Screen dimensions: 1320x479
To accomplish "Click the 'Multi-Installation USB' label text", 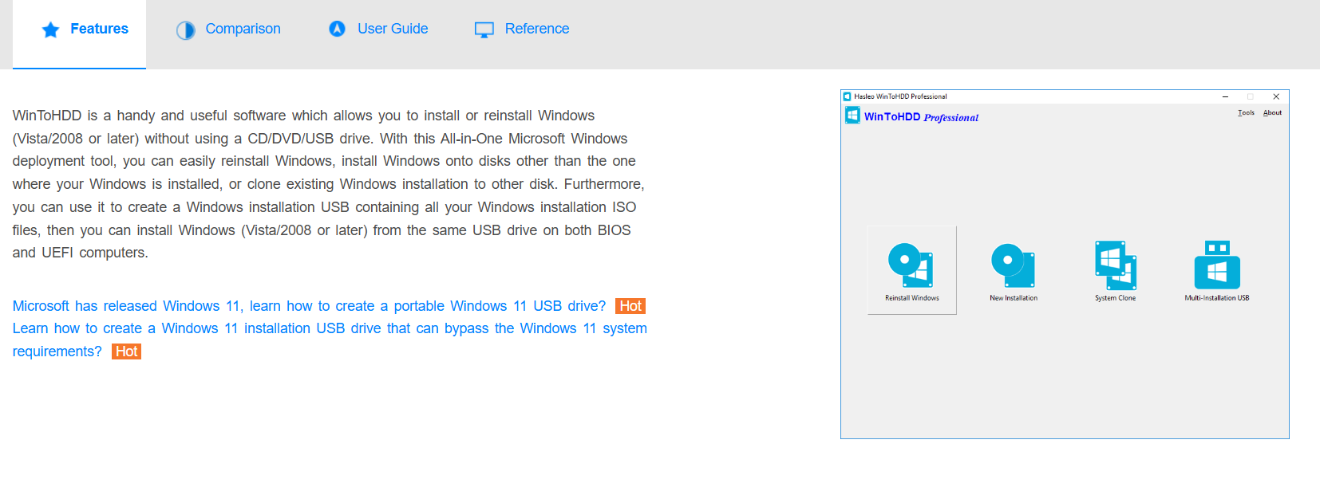I will click(x=1217, y=298).
